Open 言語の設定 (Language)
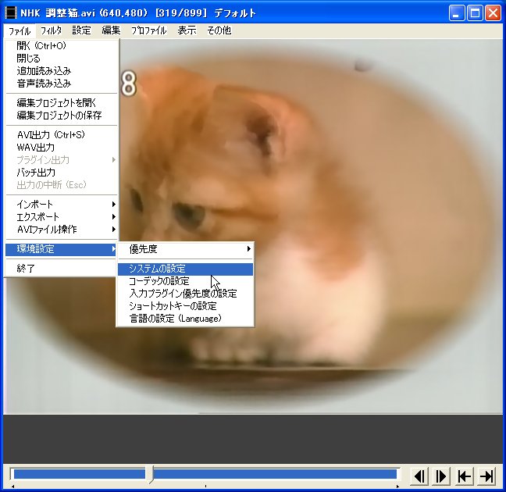Viewport: 506px width, 492px height. tap(185, 319)
